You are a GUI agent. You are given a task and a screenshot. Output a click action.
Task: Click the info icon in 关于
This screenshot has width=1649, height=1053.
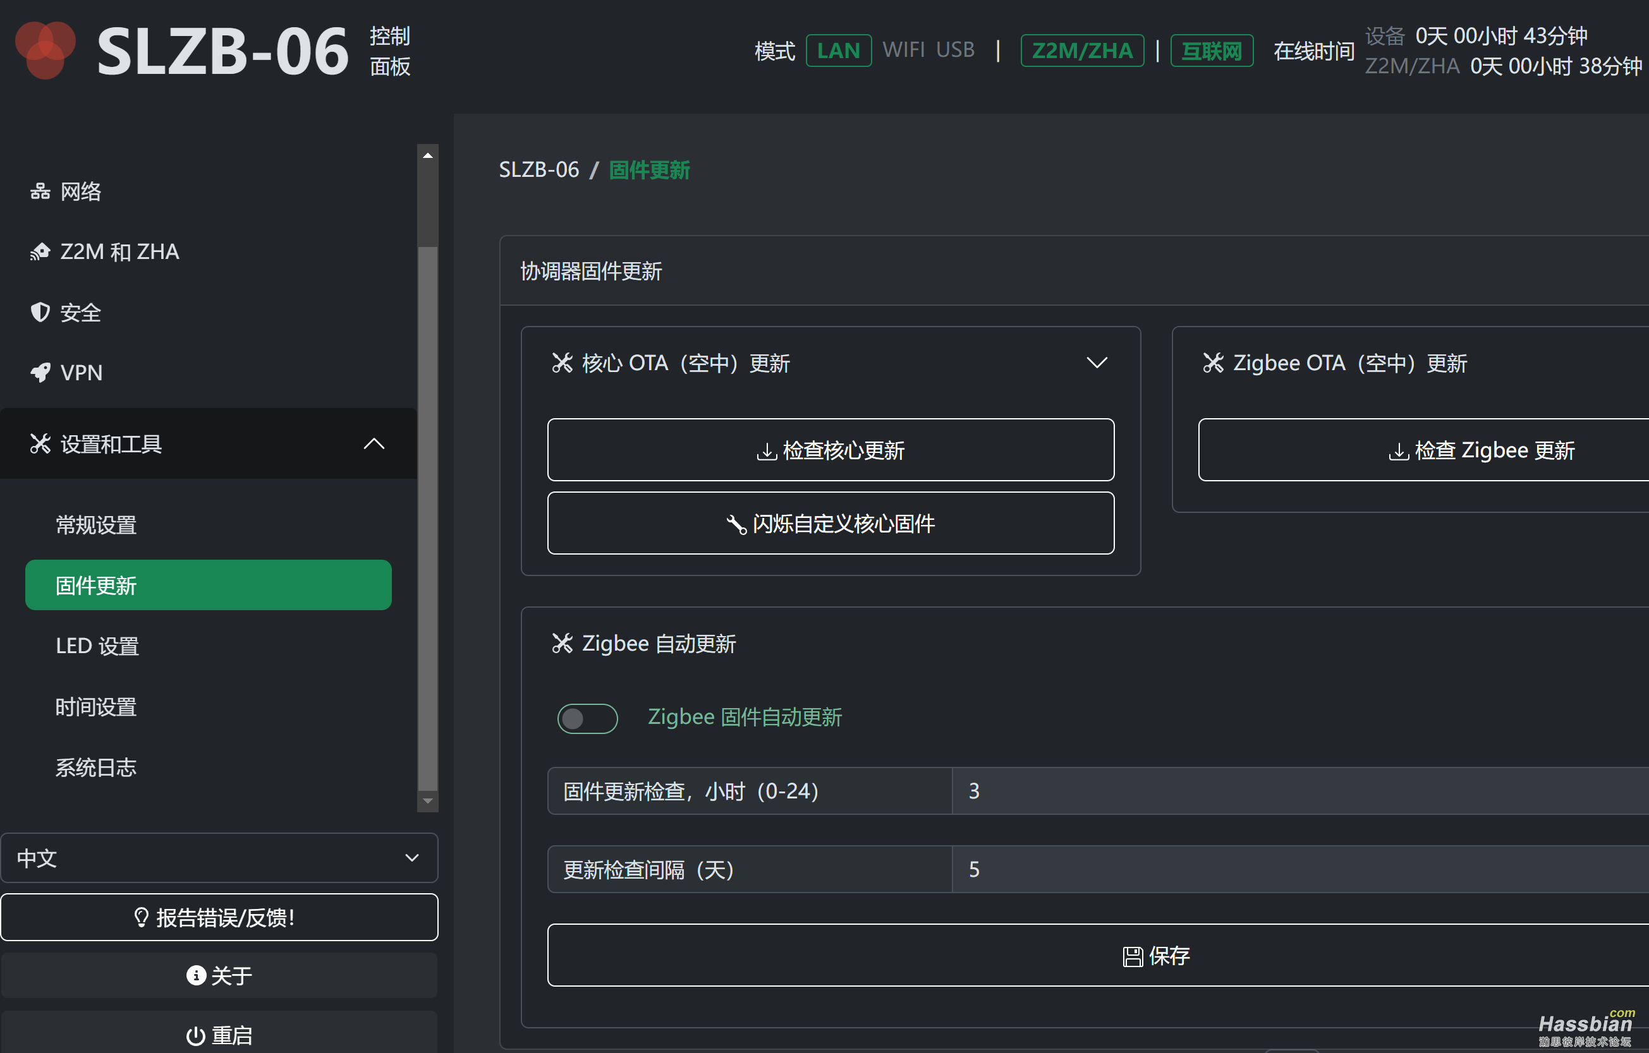click(196, 975)
